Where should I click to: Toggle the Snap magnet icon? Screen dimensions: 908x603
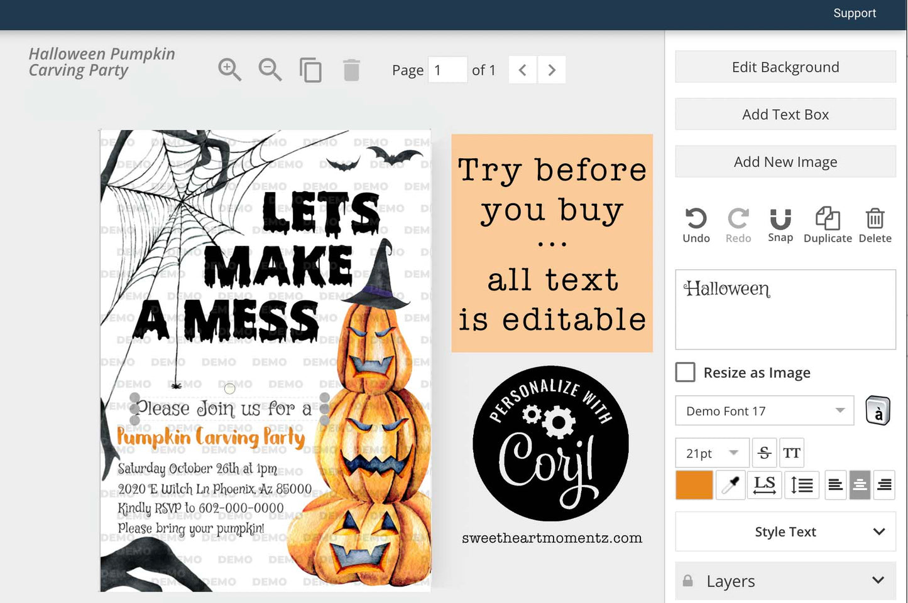[x=780, y=219]
